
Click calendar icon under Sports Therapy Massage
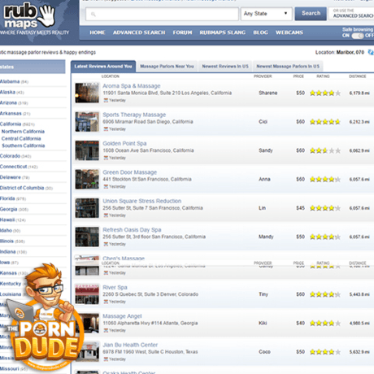tap(106, 129)
